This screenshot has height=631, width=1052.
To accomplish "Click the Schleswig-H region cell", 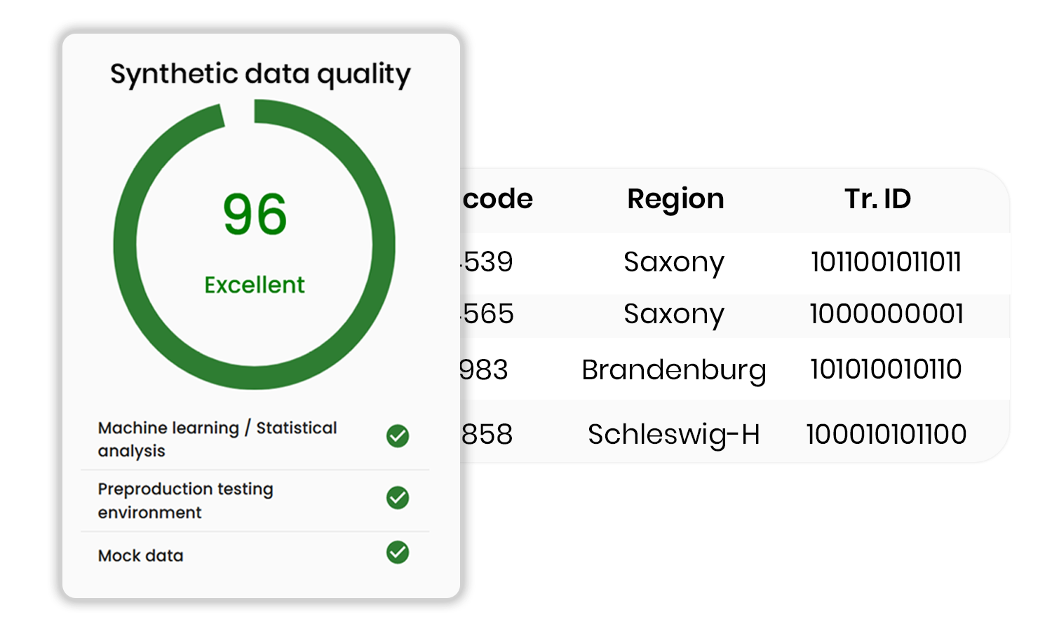I will coord(674,435).
